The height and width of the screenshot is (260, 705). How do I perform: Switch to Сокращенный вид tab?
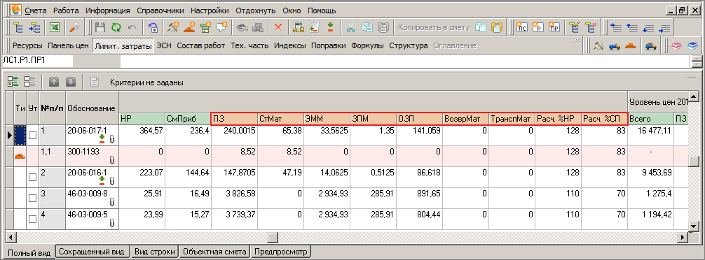tap(93, 252)
